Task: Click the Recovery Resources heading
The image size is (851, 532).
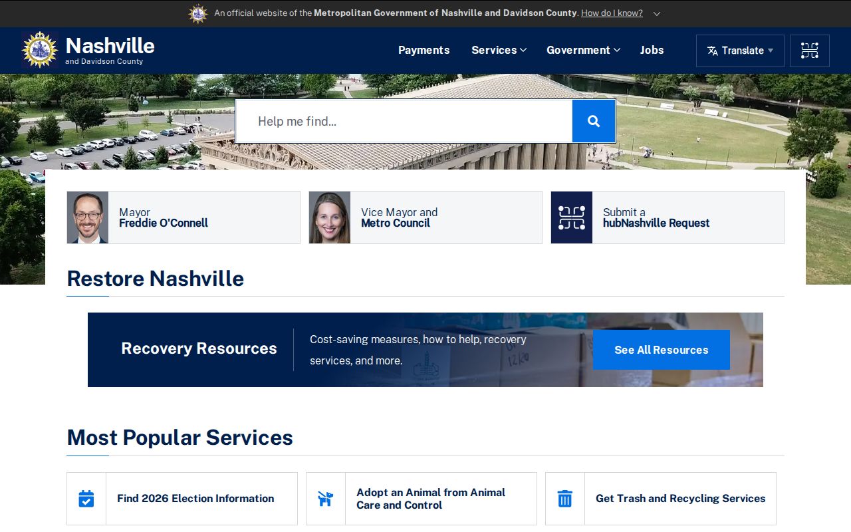Action: [x=199, y=348]
